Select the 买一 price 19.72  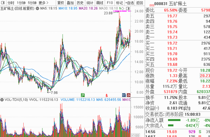[x=172, y=43]
